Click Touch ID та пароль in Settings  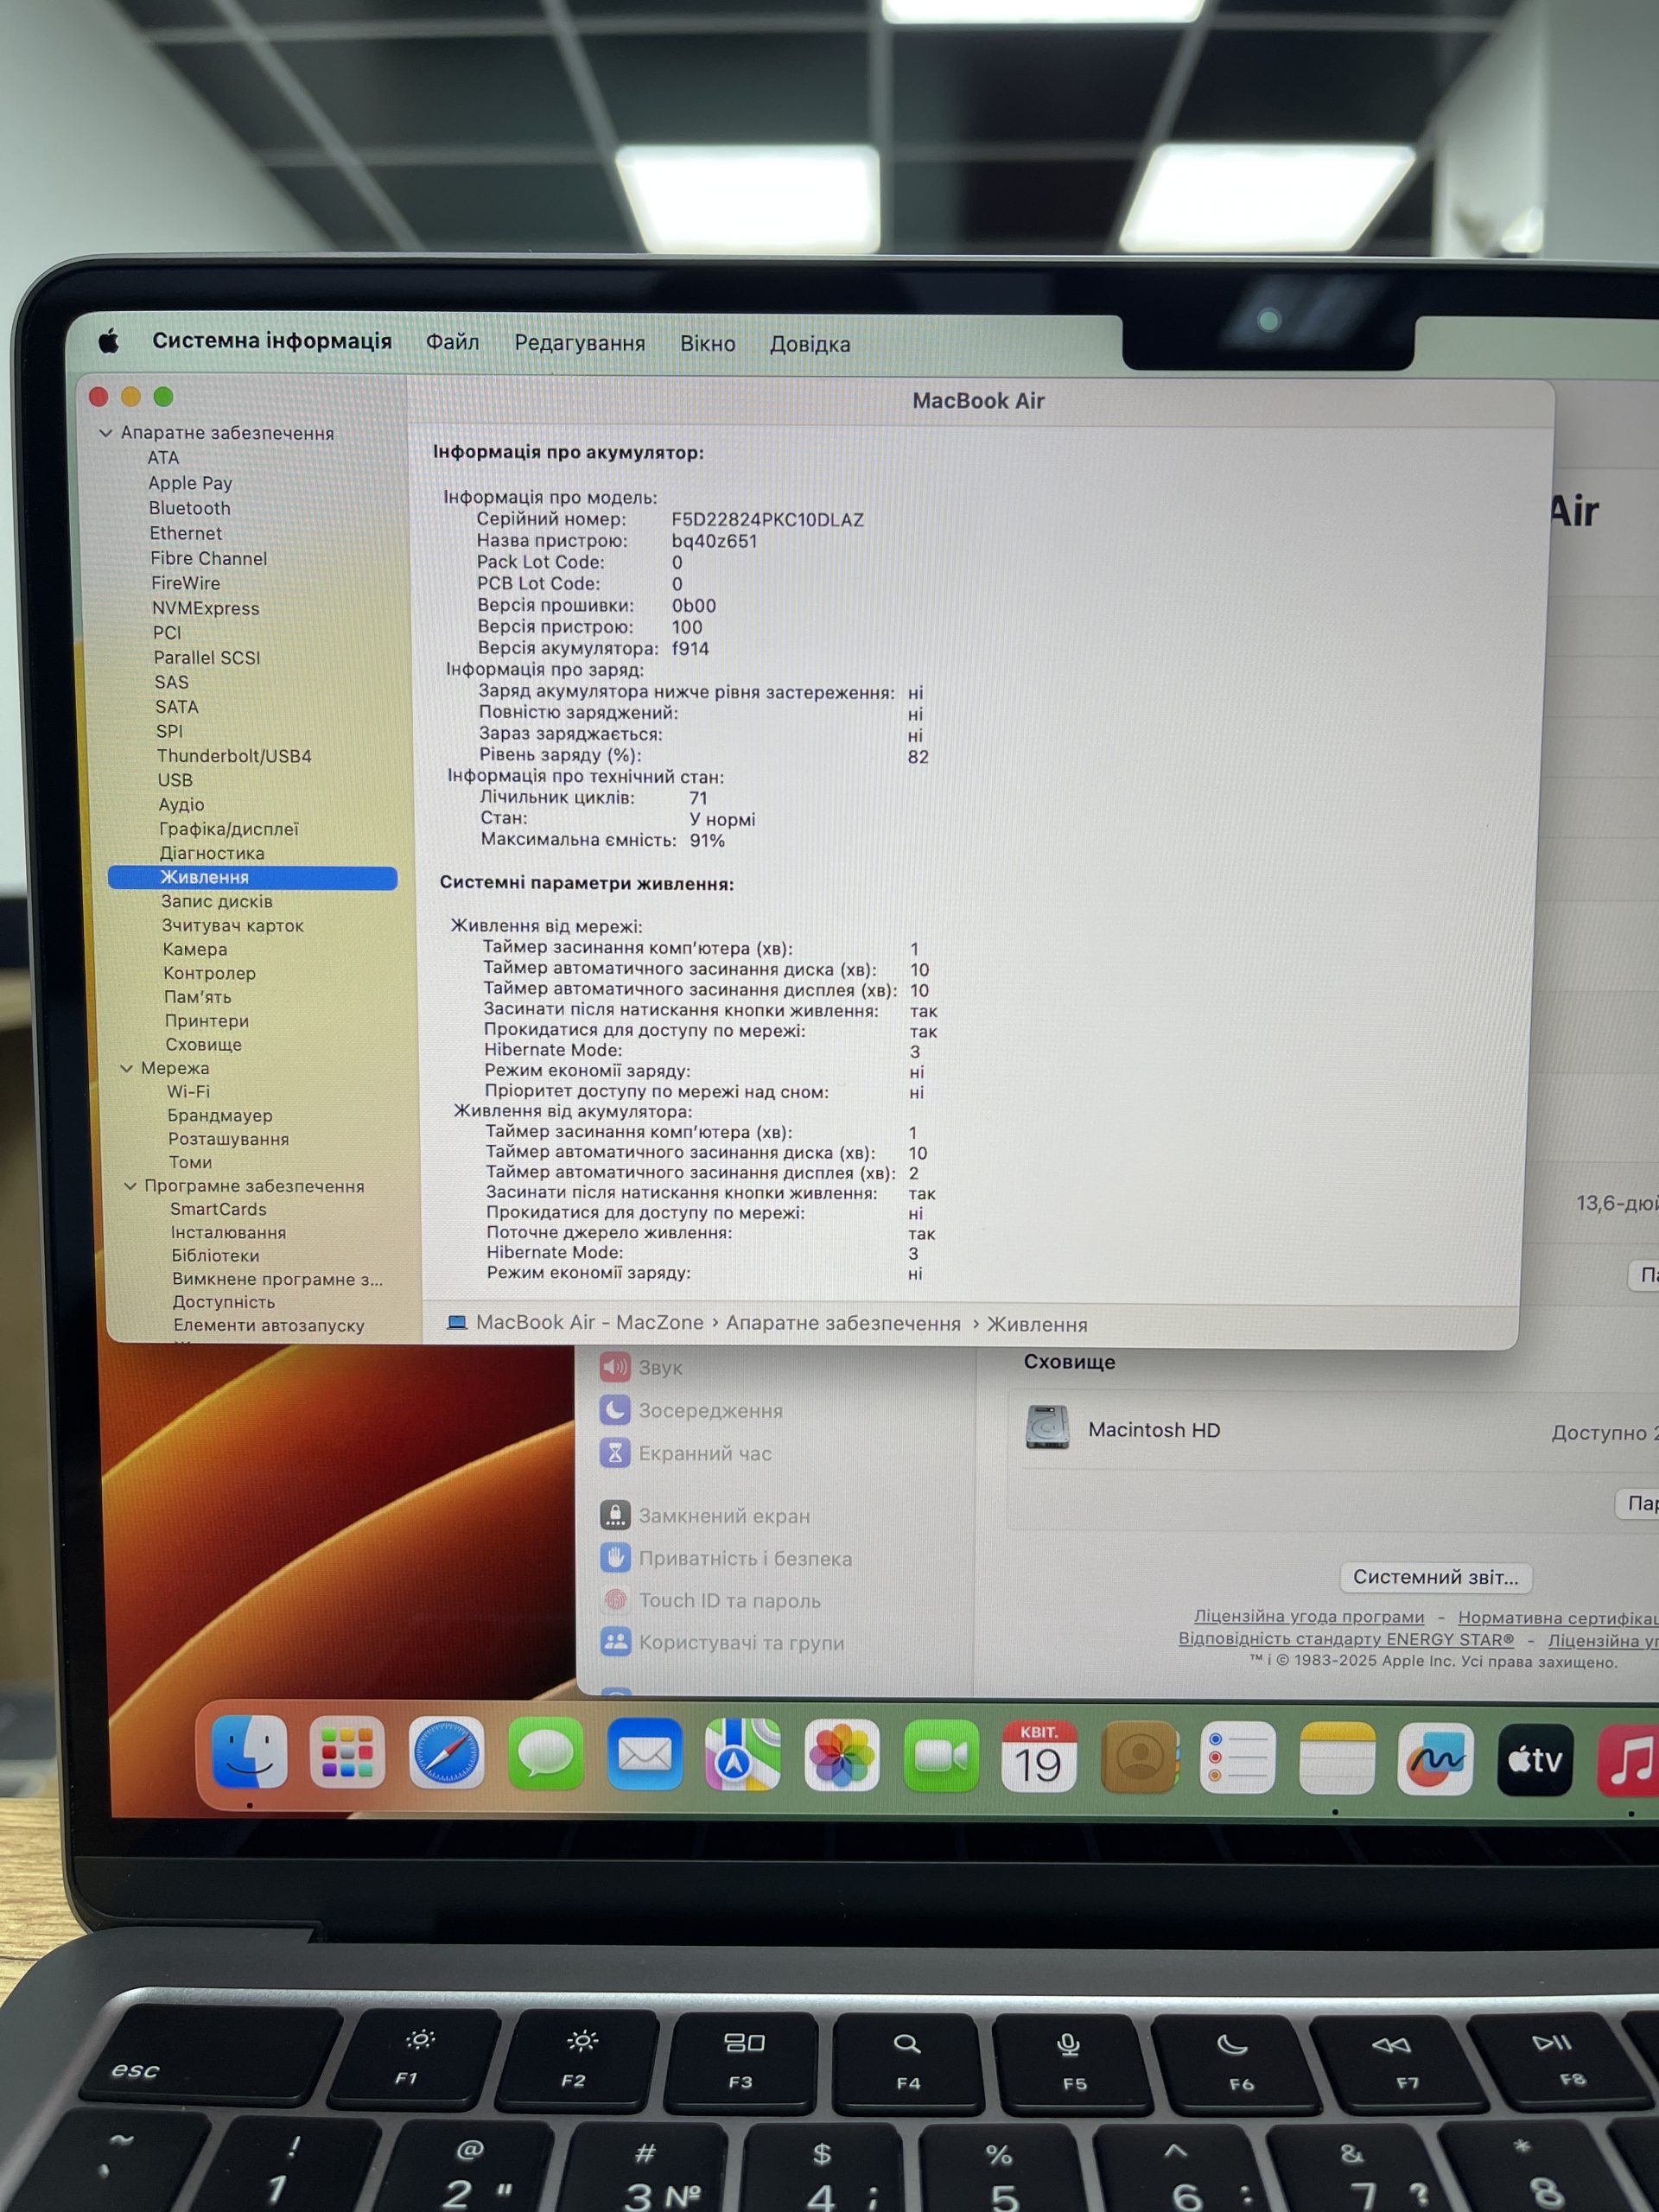tap(730, 1600)
